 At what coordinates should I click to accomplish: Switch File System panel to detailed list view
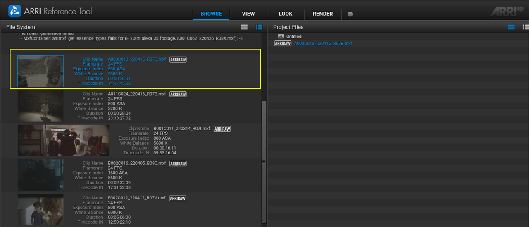pyautogui.click(x=259, y=27)
